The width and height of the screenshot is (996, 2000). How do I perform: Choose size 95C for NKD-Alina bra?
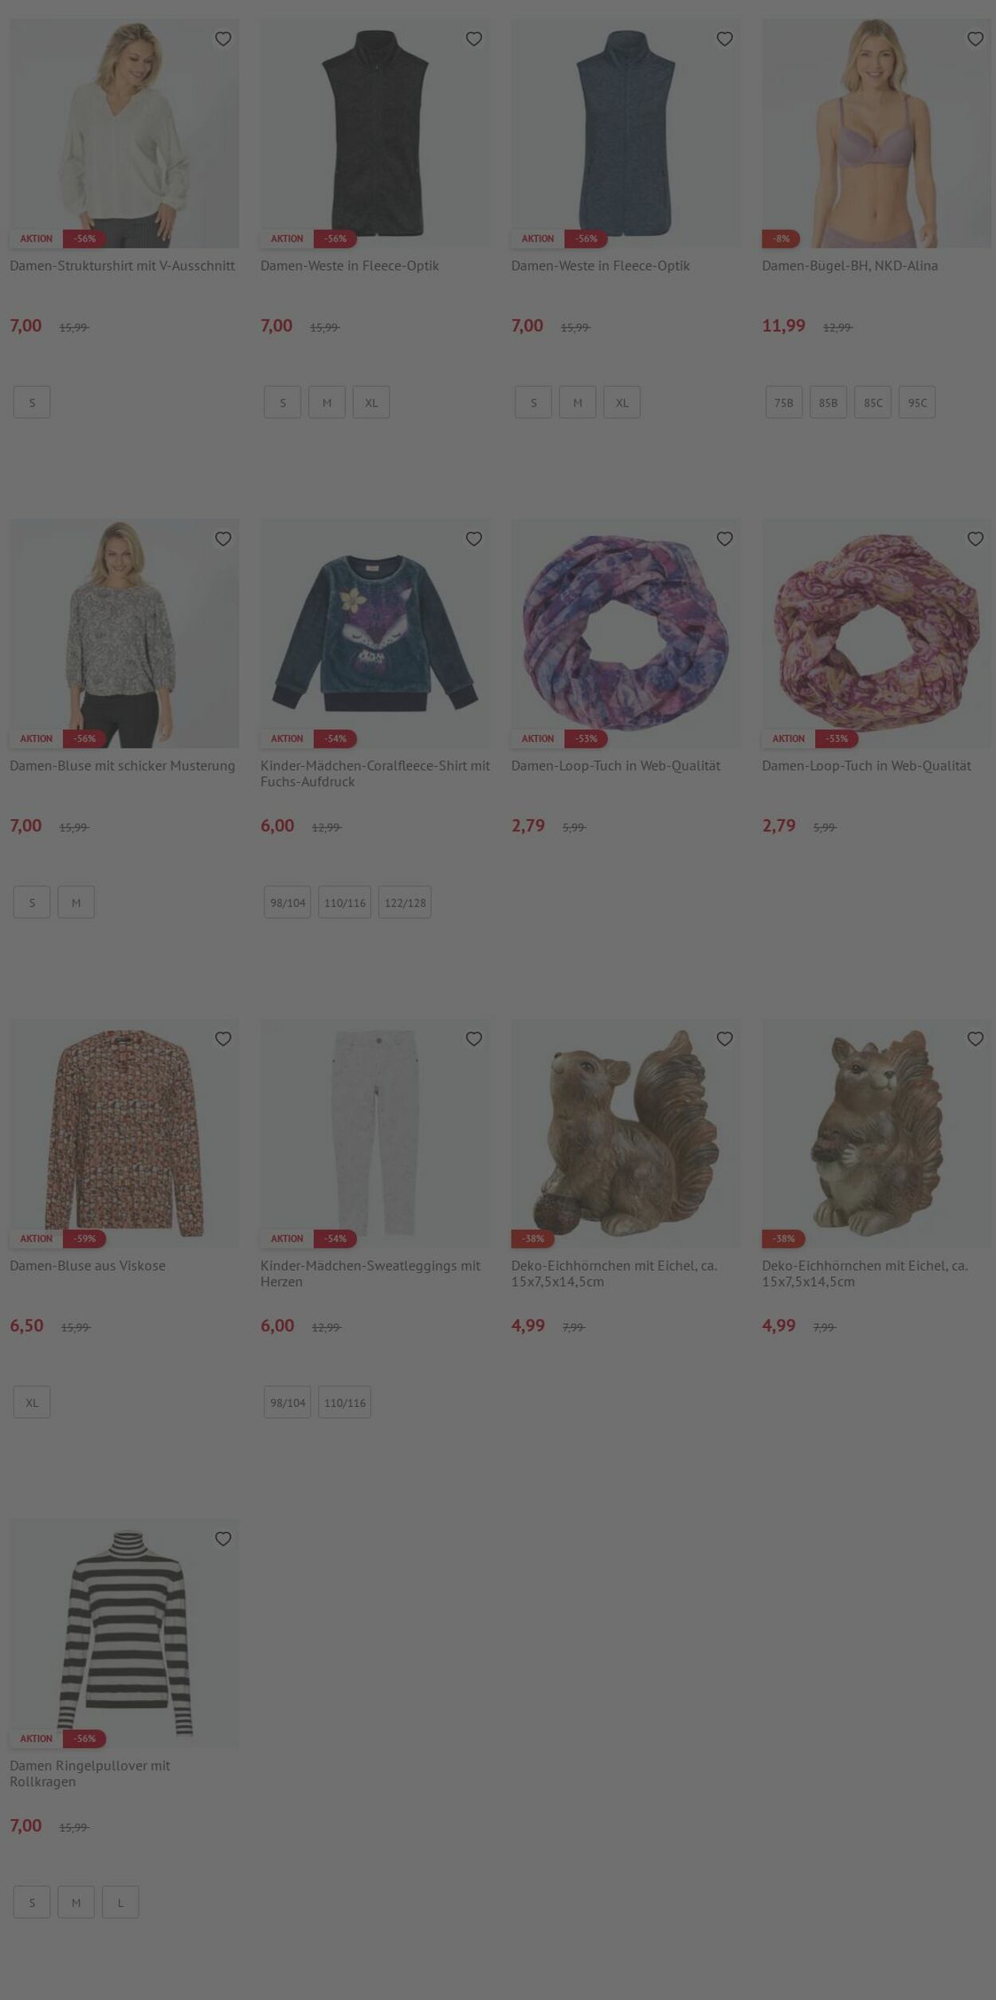(917, 403)
